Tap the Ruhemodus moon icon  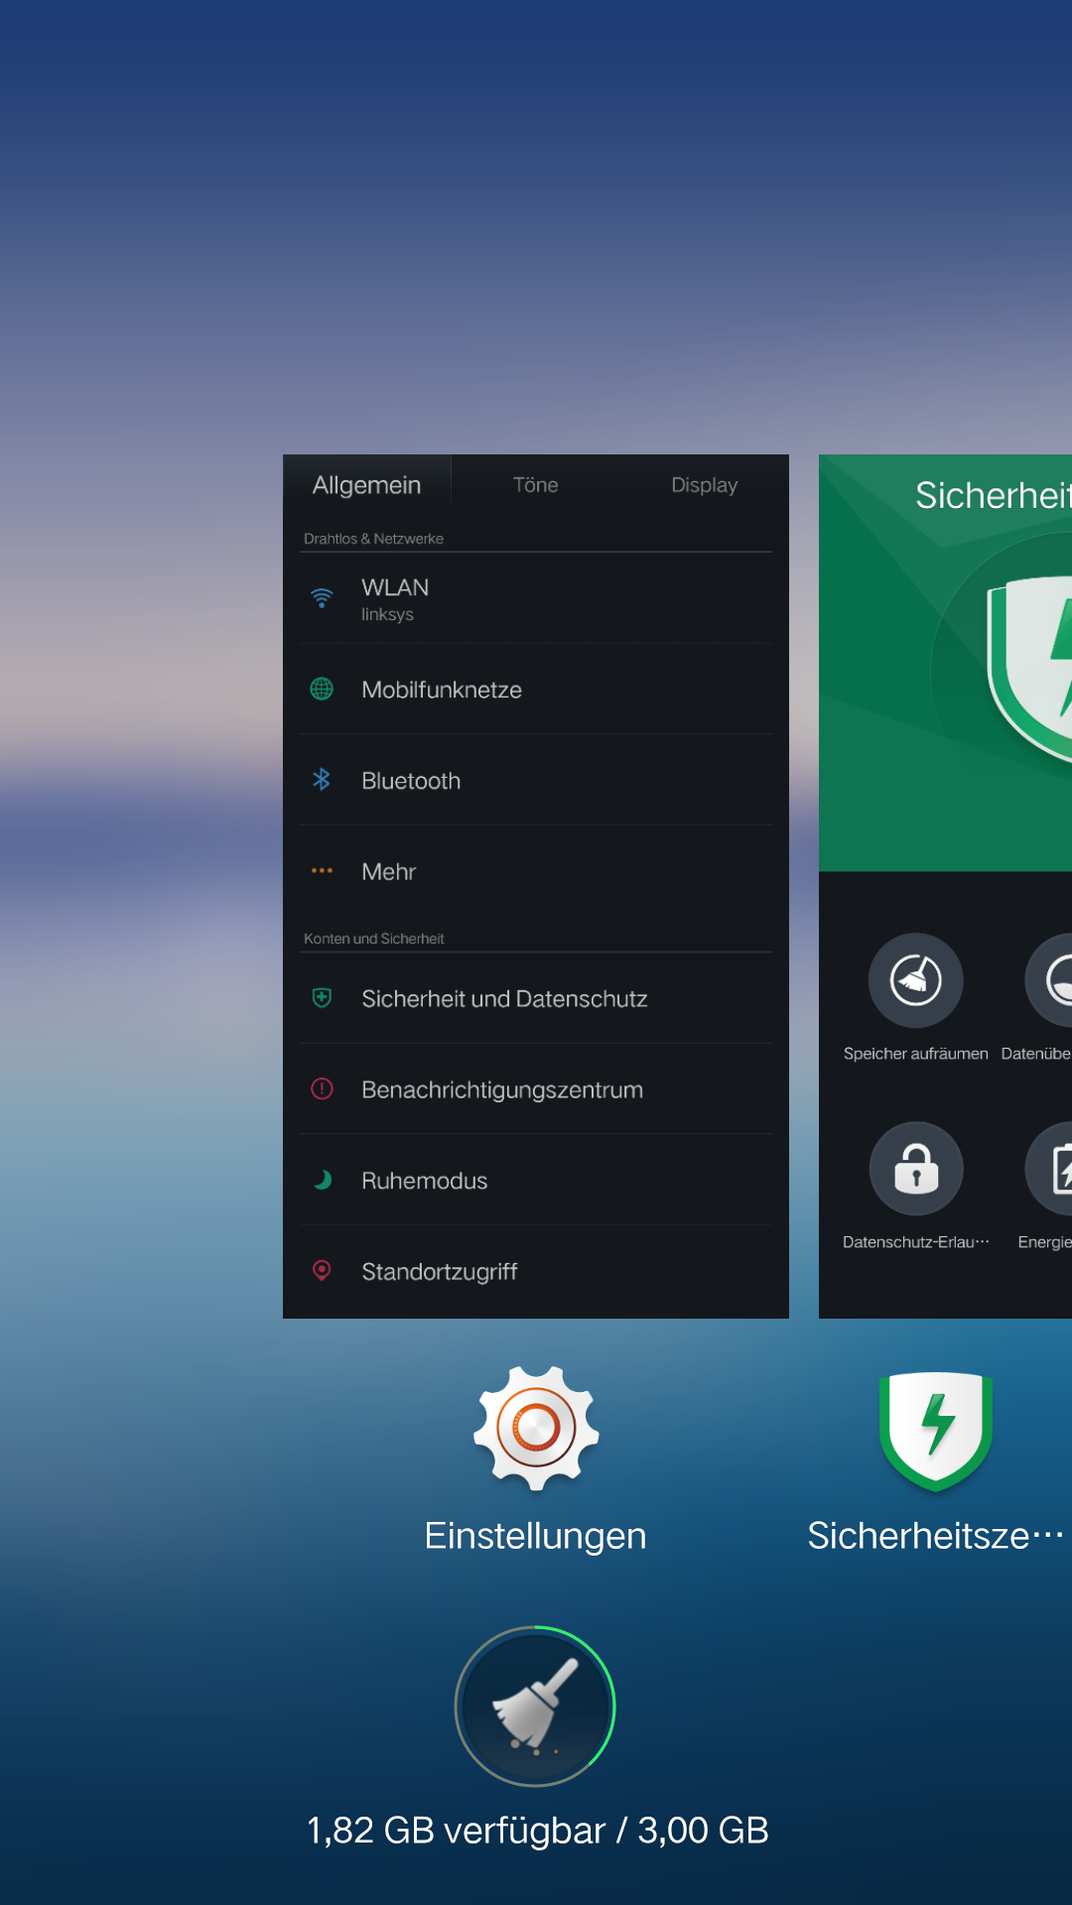(322, 1180)
